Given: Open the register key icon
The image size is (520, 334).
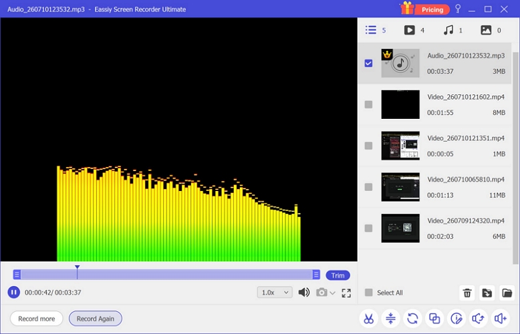Looking at the screenshot, I should pos(458,9).
